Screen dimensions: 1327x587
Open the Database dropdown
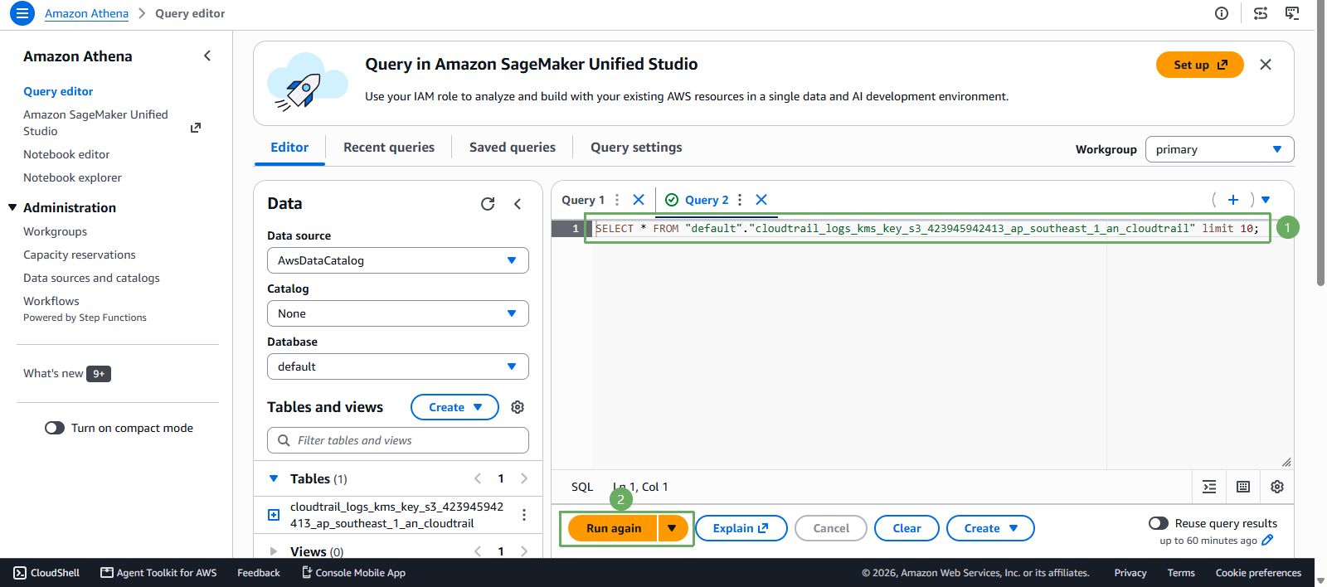[x=398, y=366]
